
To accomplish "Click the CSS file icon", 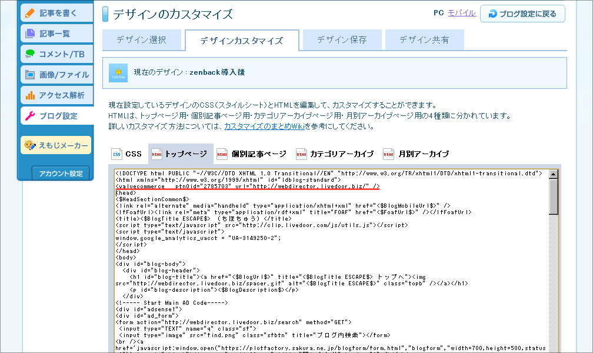I will point(116,154).
